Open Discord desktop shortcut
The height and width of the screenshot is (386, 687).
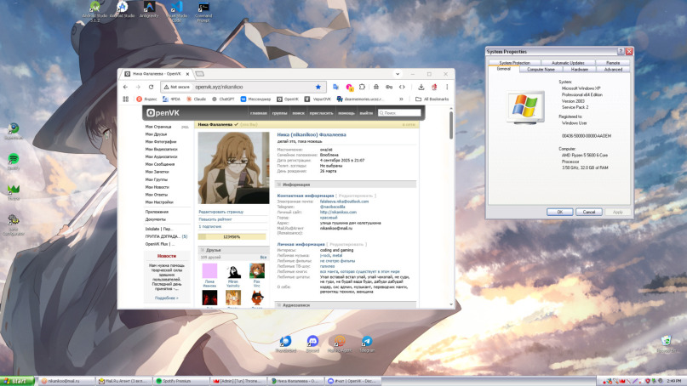coord(312,343)
